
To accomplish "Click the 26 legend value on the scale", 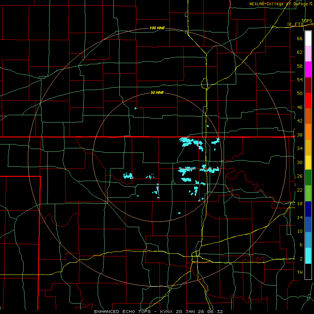I will [300, 176].
